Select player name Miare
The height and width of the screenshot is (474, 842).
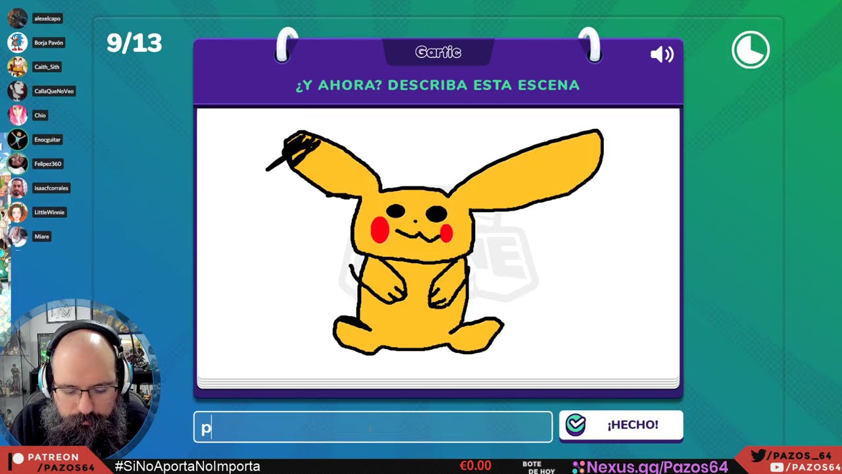pyautogui.click(x=41, y=236)
